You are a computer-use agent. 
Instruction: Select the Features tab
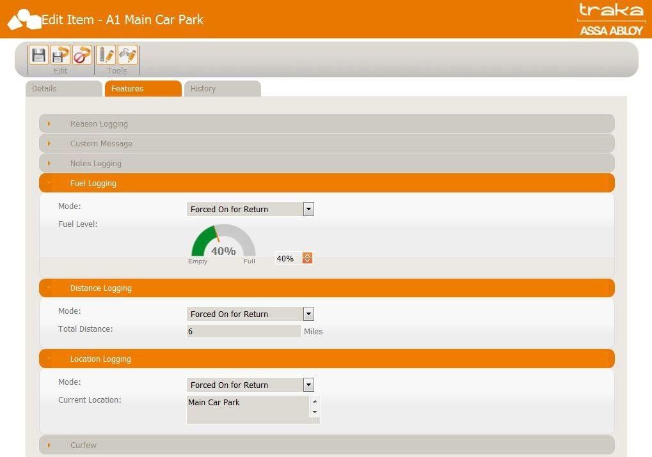coord(143,88)
